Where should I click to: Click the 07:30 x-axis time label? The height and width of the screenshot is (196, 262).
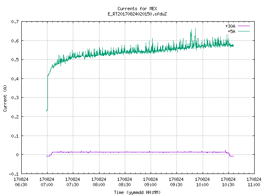[72, 185]
